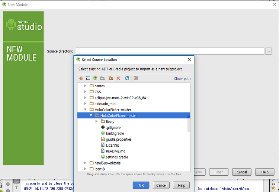Open Help in the New Module wizard
Screen dimensions: 279x192
point(264,172)
